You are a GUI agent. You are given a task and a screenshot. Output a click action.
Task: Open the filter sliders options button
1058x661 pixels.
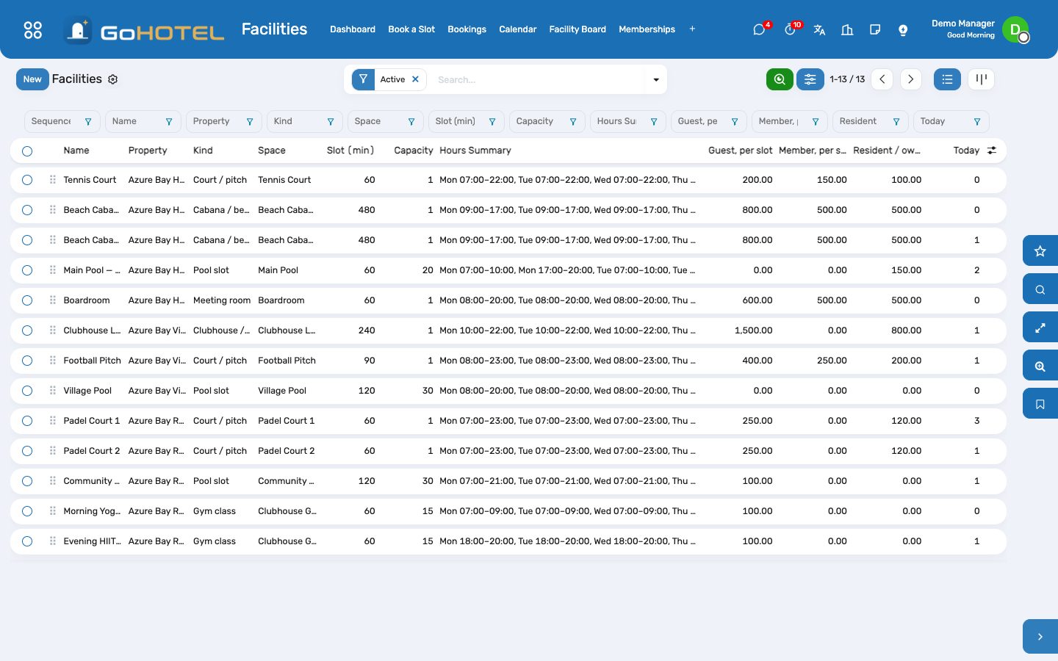tap(810, 79)
